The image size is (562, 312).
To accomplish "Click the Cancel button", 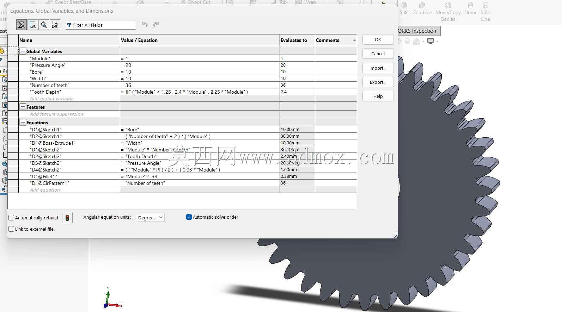I will coord(378,54).
